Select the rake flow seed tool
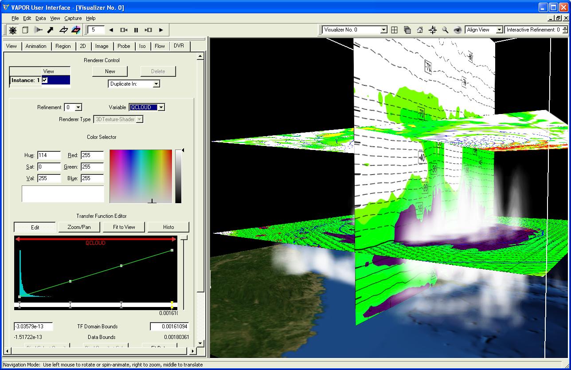Viewport: 571px width, 370px height. click(38, 30)
